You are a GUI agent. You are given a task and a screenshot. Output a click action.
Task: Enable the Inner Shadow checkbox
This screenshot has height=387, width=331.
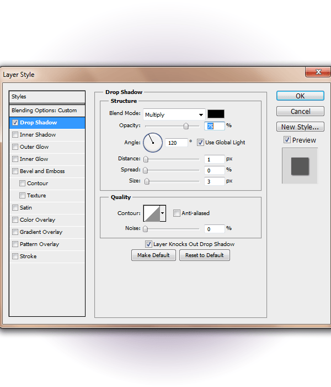(x=15, y=135)
